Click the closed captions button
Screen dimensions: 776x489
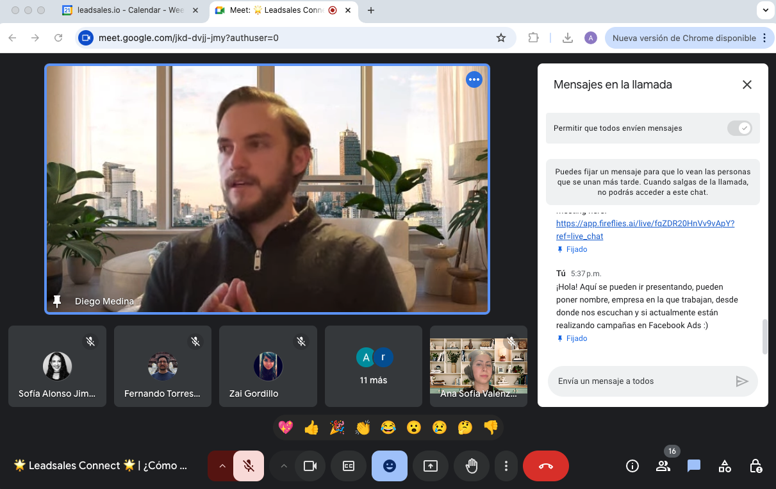click(349, 466)
